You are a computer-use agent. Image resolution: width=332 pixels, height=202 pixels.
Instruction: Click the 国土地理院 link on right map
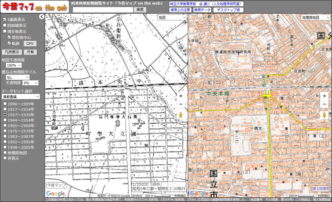coord(321,188)
